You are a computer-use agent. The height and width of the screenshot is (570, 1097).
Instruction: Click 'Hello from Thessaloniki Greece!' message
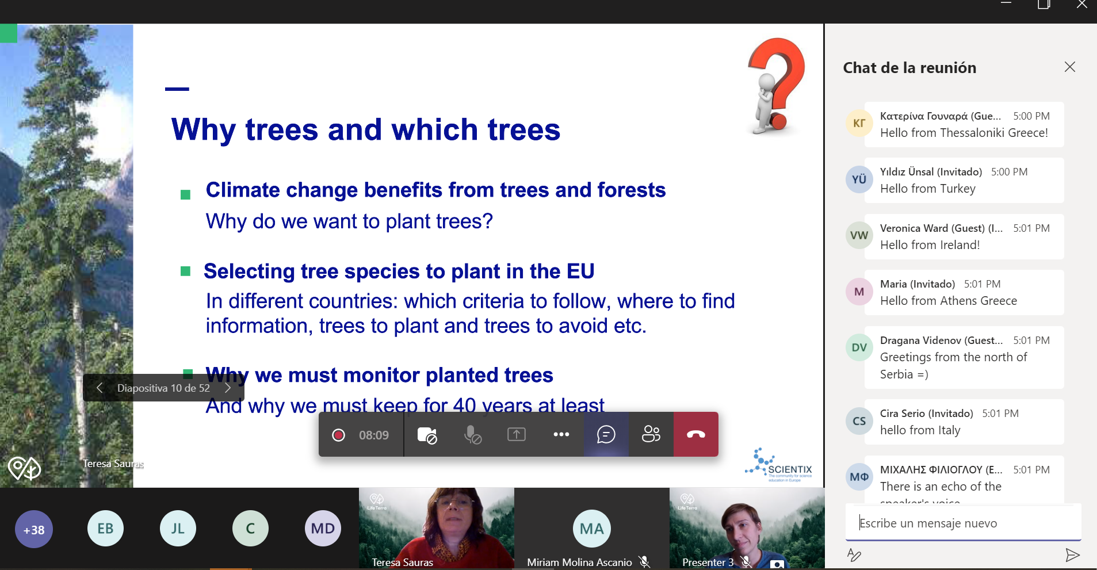coord(964,133)
